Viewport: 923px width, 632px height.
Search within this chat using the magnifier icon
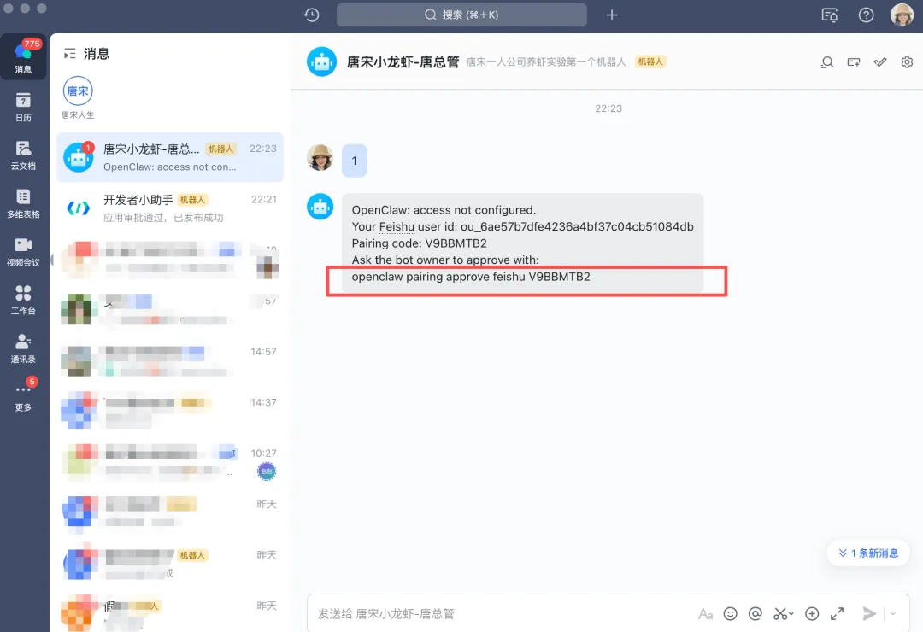[826, 61]
